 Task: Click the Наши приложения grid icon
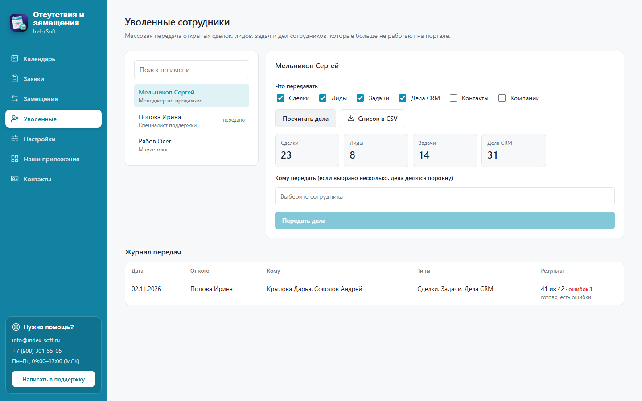pyautogui.click(x=15, y=159)
